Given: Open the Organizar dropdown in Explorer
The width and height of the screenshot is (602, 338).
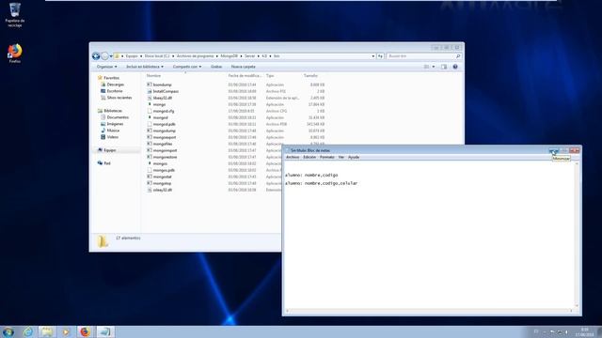Looking at the screenshot, I should click(x=106, y=67).
